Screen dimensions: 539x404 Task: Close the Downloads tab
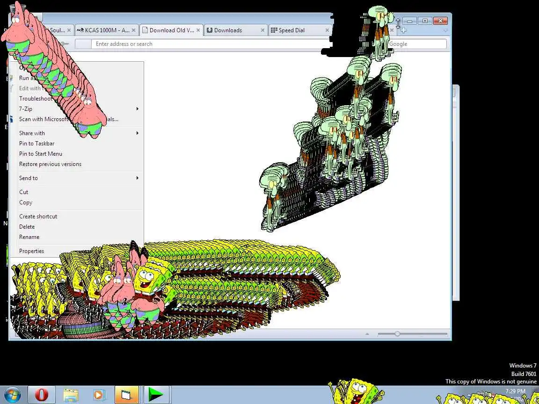[262, 30]
